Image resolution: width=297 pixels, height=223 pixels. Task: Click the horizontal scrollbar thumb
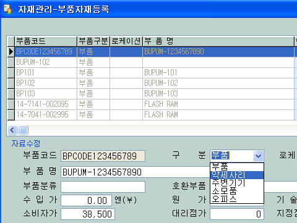point(23,130)
